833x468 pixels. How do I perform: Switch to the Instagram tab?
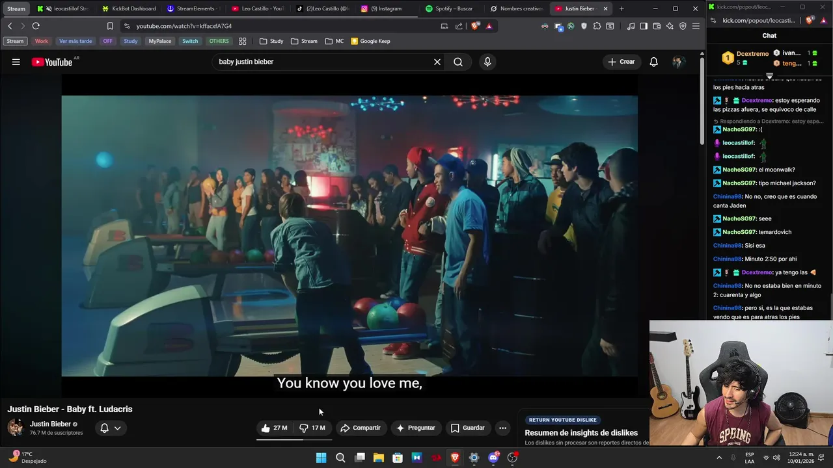coord(388,8)
